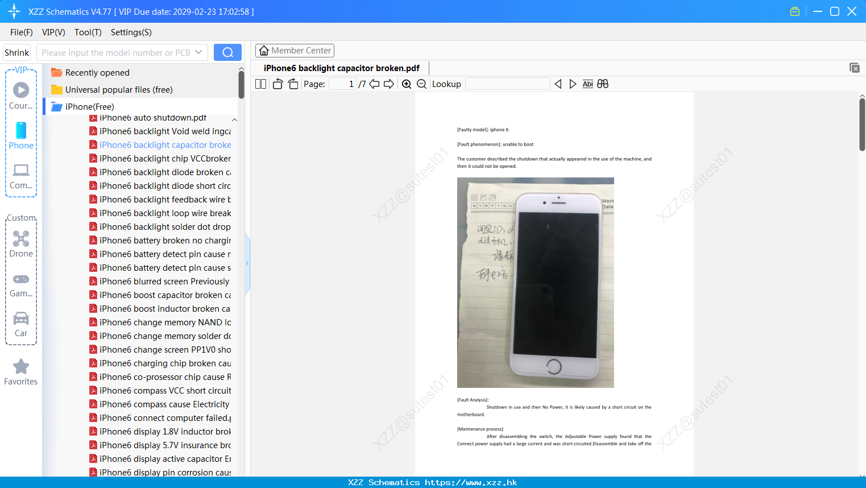Image resolution: width=866 pixels, height=488 pixels.
Task: Find previous lookup result triangle
Action: (x=558, y=84)
